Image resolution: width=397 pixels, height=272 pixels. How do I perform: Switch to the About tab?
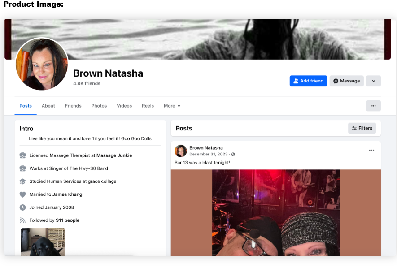(x=48, y=106)
